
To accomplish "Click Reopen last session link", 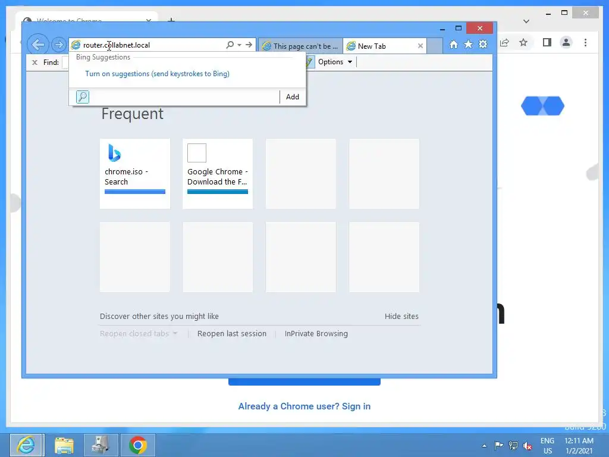I will point(232,333).
